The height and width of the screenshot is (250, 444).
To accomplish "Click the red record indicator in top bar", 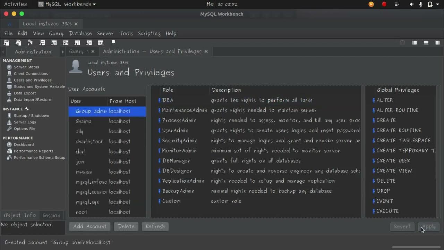I will tap(384, 4).
